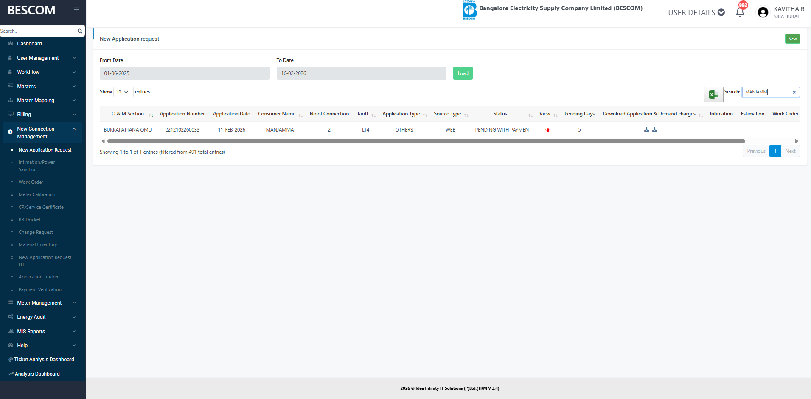Click the user profile avatar icon
The image size is (811, 399).
tap(763, 12)
